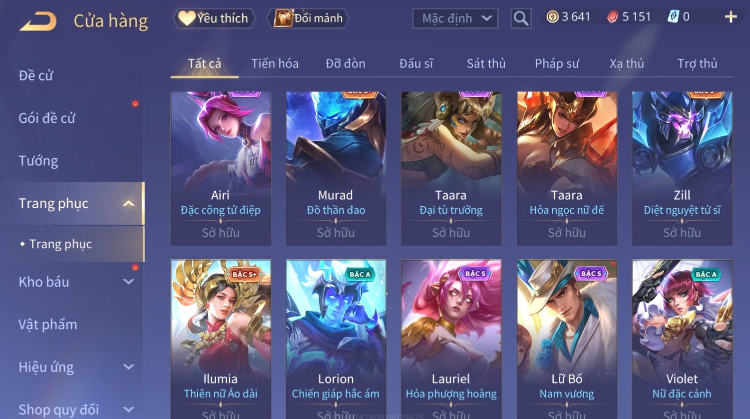Viewport: 750px width, 419px height.
Task: Open Gói đề cử in sidebar
Action: click(47, 118)
